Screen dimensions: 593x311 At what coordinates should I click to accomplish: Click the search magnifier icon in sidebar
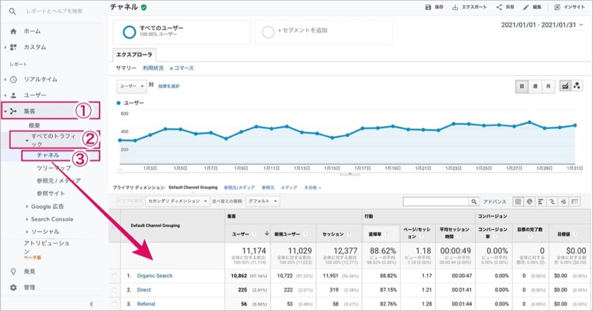pyautogui.click(x=13, y=12)
